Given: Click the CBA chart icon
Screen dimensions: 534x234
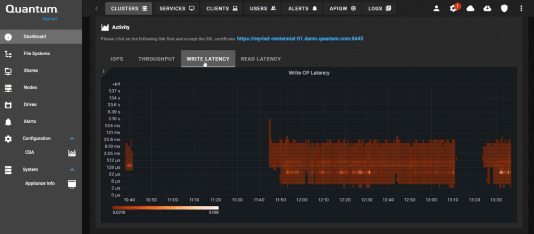Looking at the screenshot, I should click(x=72, y=153).
